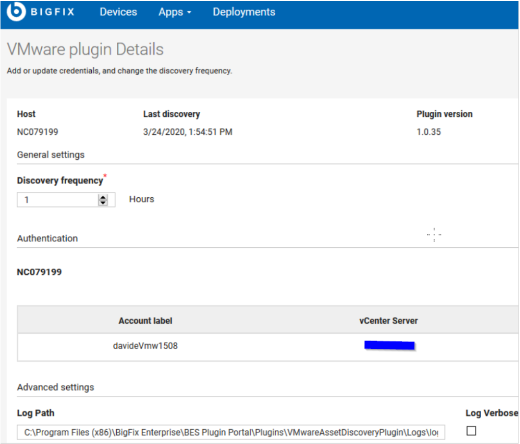
Task: Expand the Apps dropdown menu
Action: click(x=175, y=12)
